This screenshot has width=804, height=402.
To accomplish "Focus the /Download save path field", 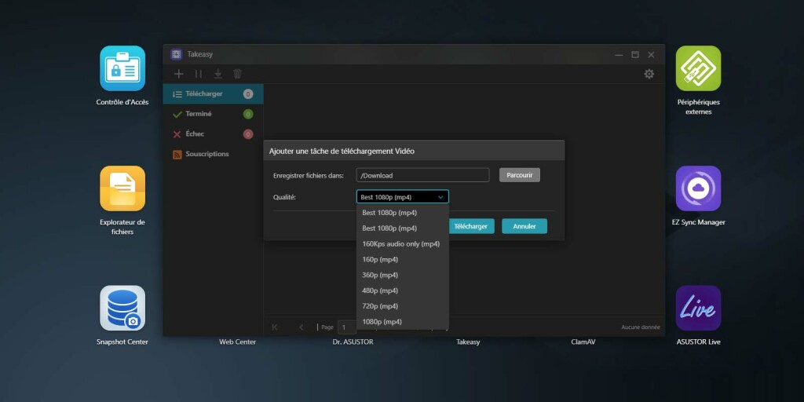I will coord(423,175).
